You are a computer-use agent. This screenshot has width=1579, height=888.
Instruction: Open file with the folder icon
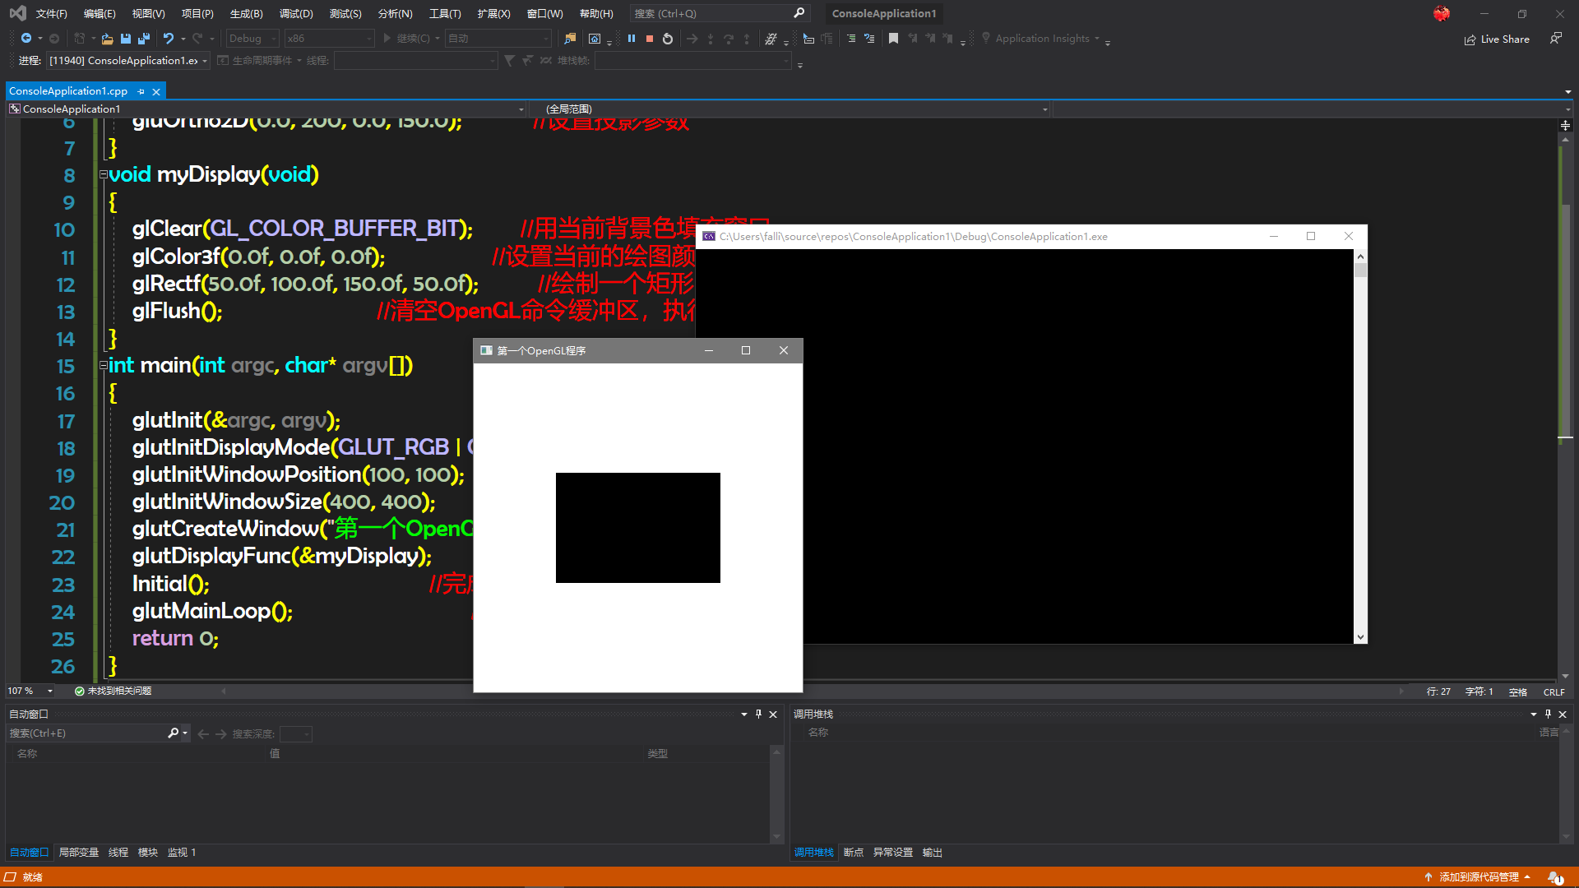coord(107,39)
